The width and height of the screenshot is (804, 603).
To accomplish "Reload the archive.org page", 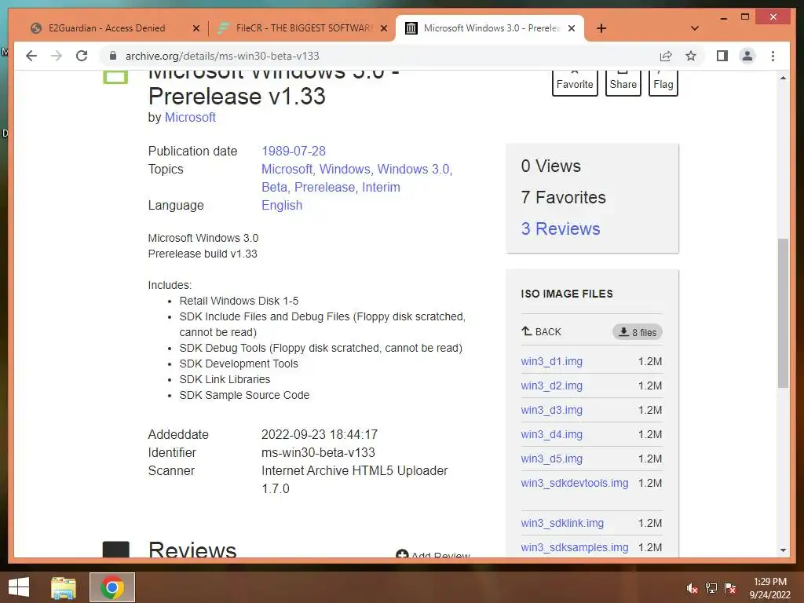I will (x=82, y=56).
